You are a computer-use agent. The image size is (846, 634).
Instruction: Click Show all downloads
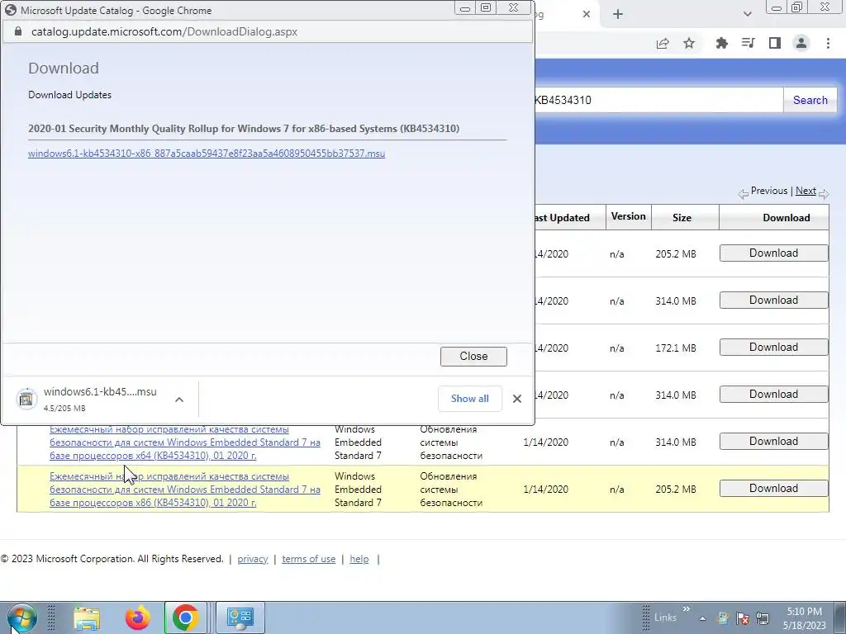(470, 399)
